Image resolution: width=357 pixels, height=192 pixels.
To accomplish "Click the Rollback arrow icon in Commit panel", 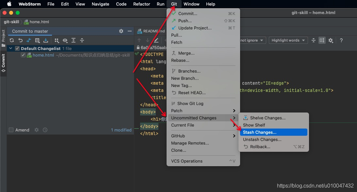I will click(x=20, y=40).
